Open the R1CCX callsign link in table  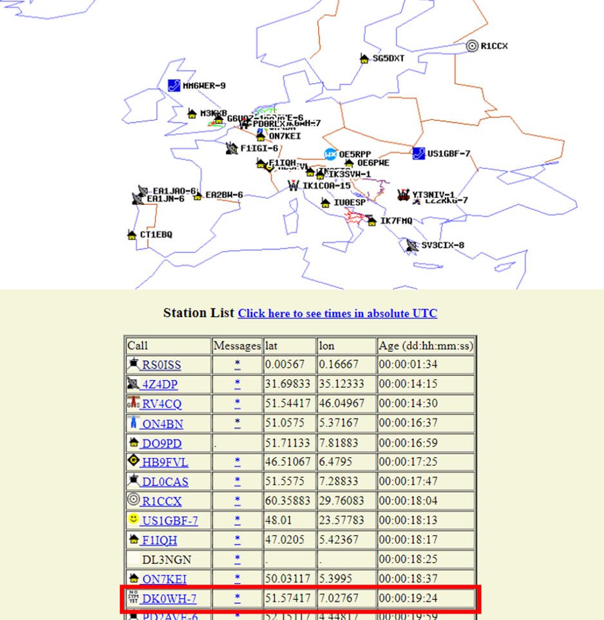click(x=162, y=501)
